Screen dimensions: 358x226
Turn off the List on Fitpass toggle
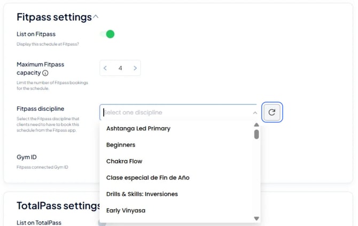tap(107, 34)
